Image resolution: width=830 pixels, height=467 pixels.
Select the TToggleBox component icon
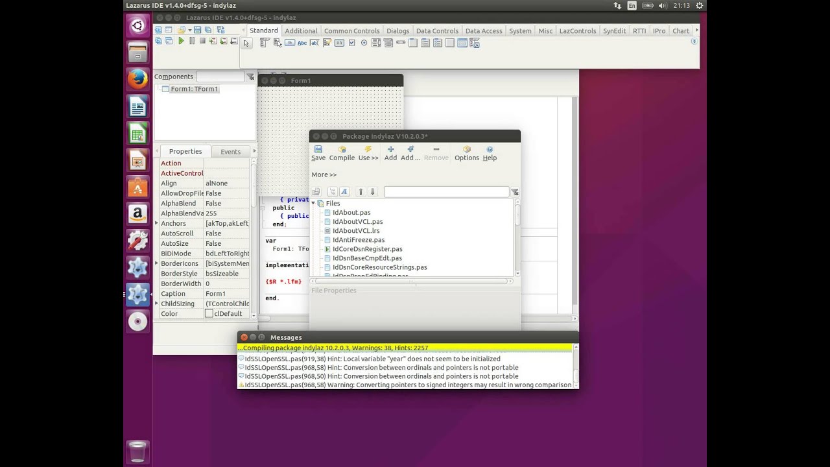point(339,43)
